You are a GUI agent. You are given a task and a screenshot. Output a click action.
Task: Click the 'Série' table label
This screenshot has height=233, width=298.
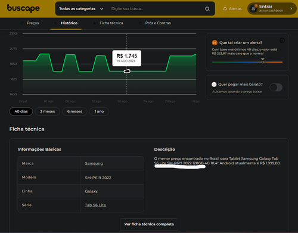click(x=27, y=205)
